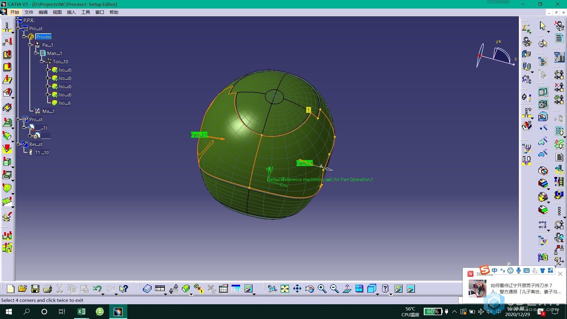567x319 pixels.
Task: Click the yellow 1 flag on the surface
Action: point(308,110)
